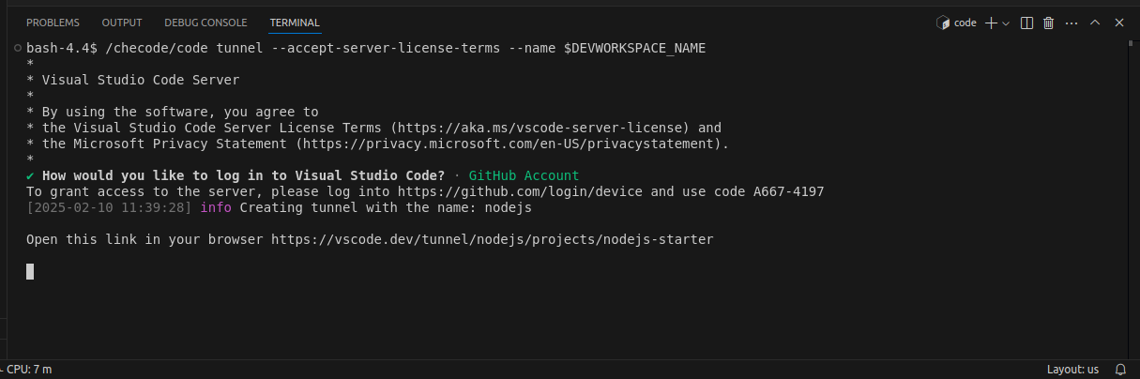This screenshot has height=379, width=1140.
Task: Click the Layout: us status item
Action: pyautogui.click(x=1072, y=370)
